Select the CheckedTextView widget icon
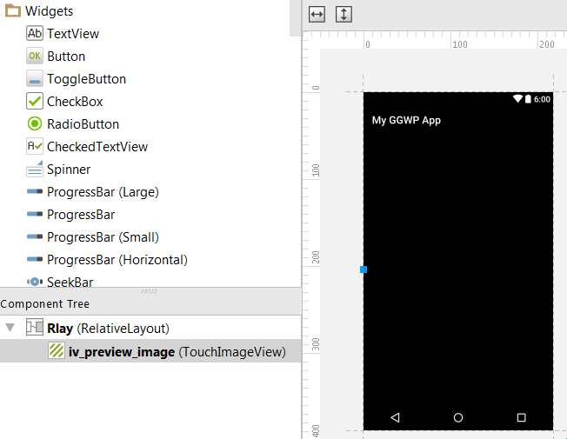This screenshot has width=567, height=439. coord(35,146)
